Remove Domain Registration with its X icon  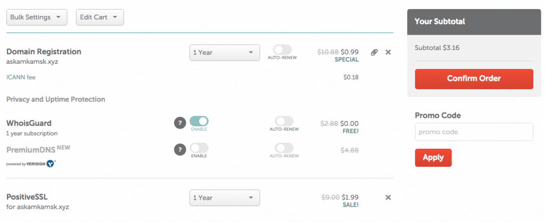point(388,53)
